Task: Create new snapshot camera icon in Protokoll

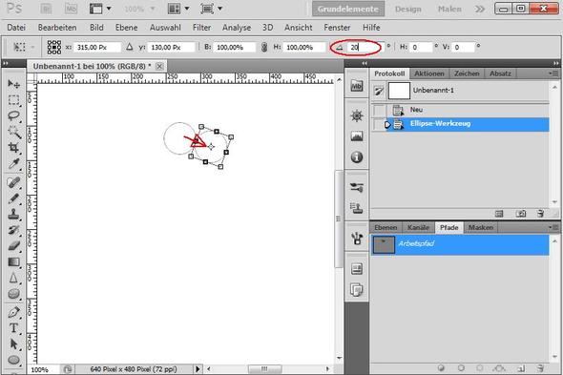Action: (x=521, y=214)
